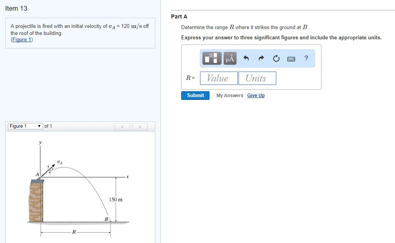Click the projectile trajectory figure image
395x243 pixels.
[79, 185]
